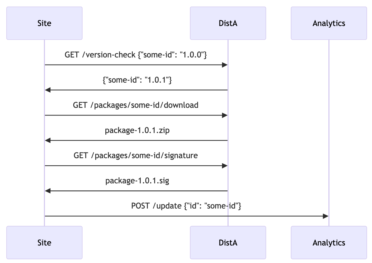
Task: Click the top Analytics participant box
Action: [x=328, y=23]
